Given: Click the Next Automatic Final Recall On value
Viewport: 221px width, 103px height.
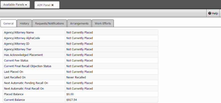Looking at the screenshot, I should click(80, 88).
